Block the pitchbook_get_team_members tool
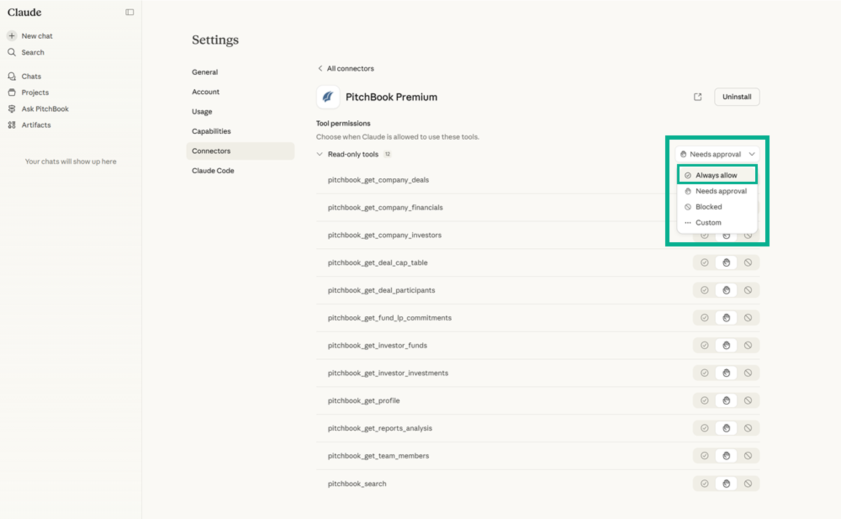The height and width of the screenshot is (519, 841). click(x=748, y=455)
